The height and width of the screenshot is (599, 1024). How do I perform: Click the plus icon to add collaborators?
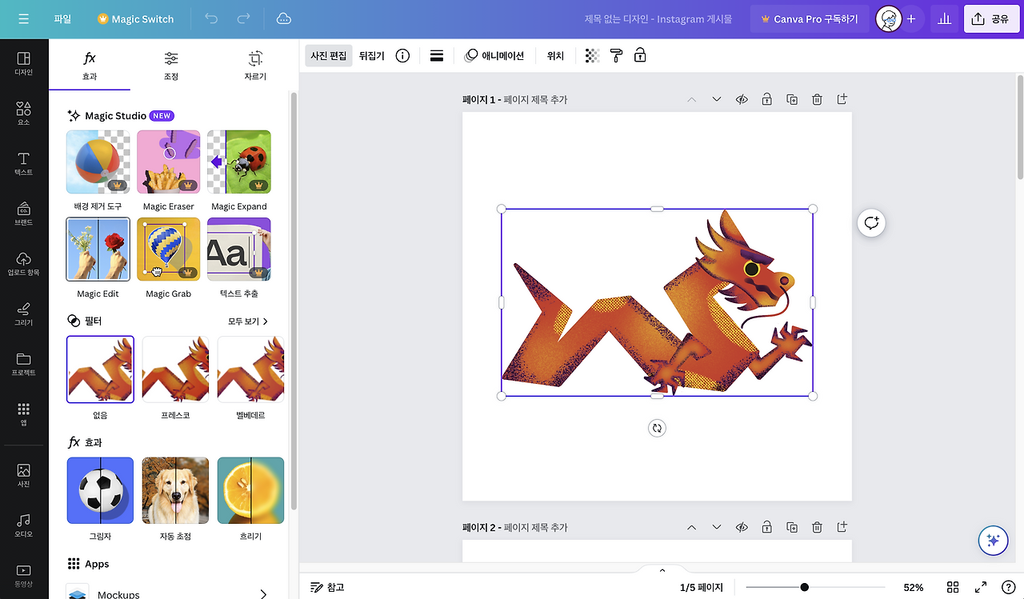910,18
